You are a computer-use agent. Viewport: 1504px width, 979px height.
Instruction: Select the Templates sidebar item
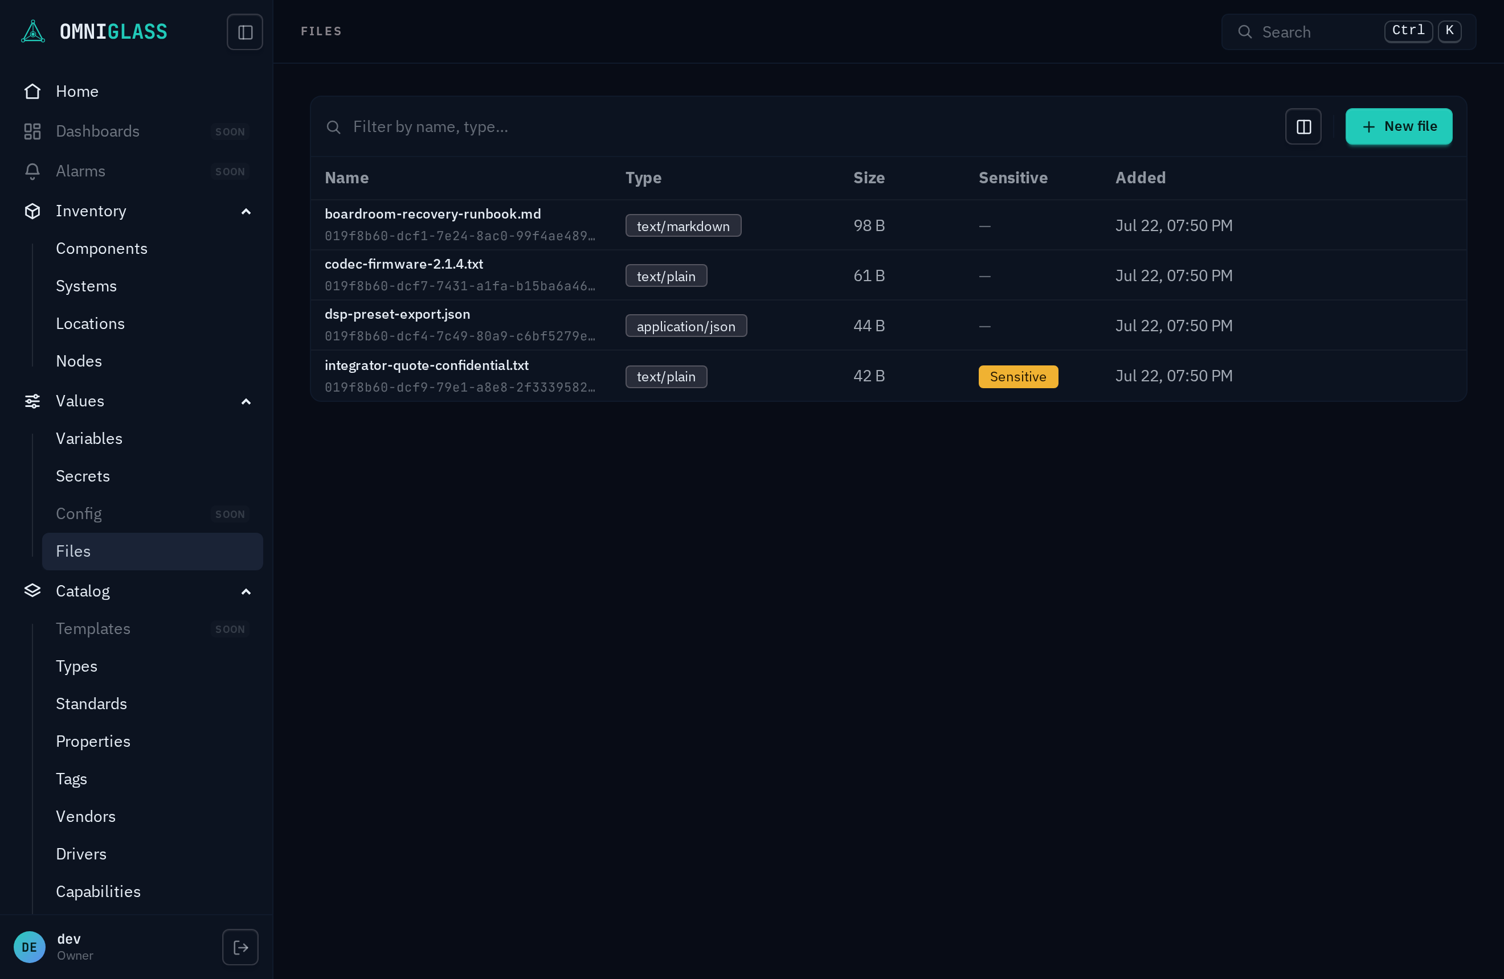pyautogui.click(x=152, y=629)
